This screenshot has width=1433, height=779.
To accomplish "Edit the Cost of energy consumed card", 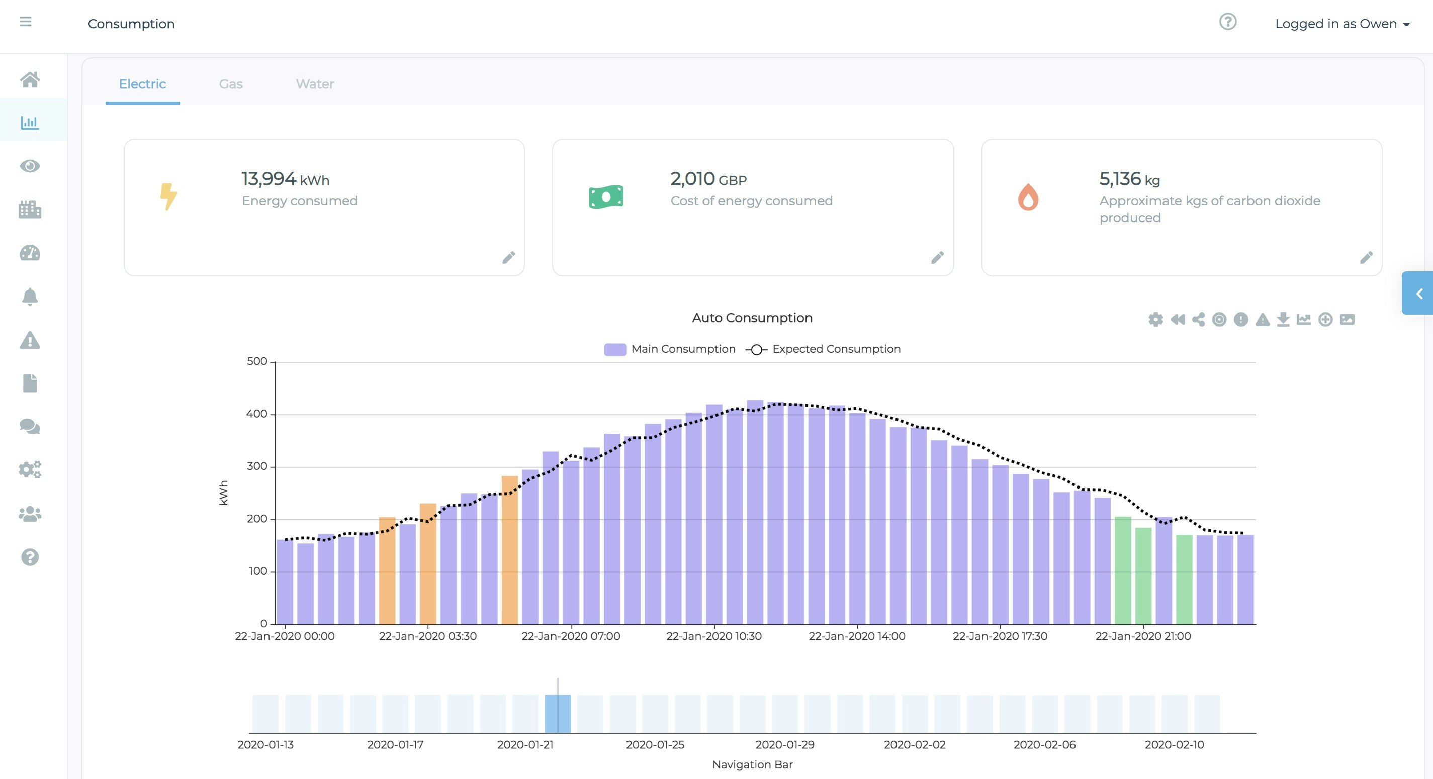I will coord(937,257).
